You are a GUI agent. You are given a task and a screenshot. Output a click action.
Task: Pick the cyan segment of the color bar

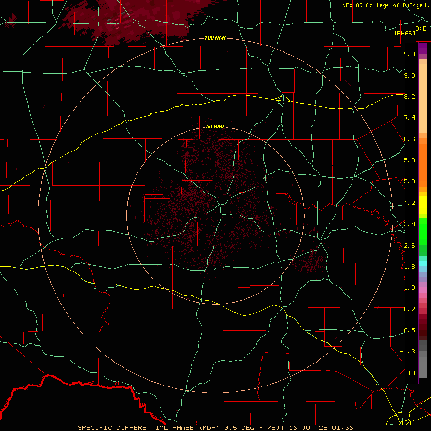[x=423, y=263]
